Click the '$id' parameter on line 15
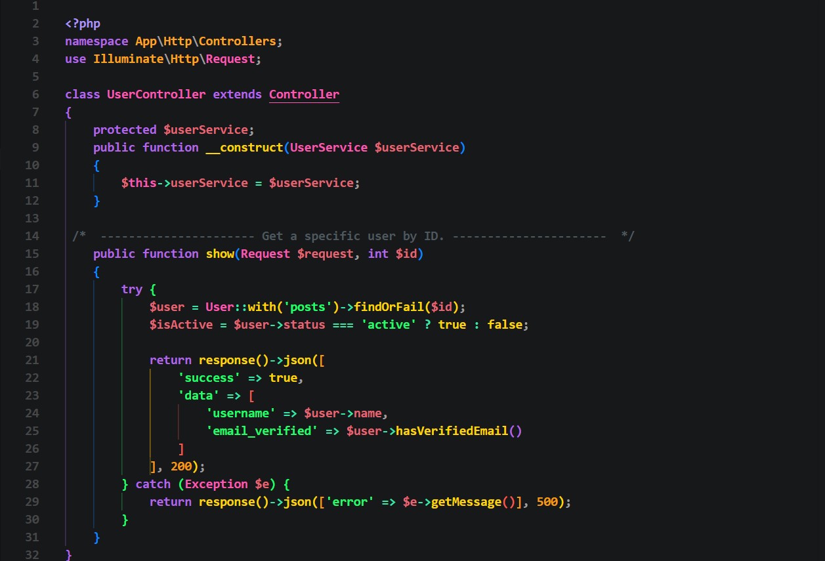825x561 pixels. point(406,253)
